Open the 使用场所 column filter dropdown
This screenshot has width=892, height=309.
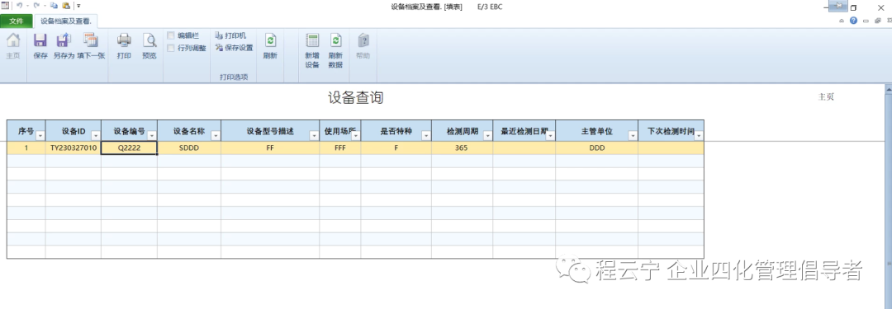coord(355,136)
